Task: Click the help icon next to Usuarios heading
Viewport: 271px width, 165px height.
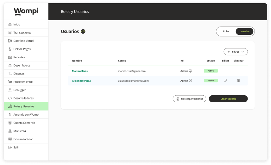Action: click(83, 31)
